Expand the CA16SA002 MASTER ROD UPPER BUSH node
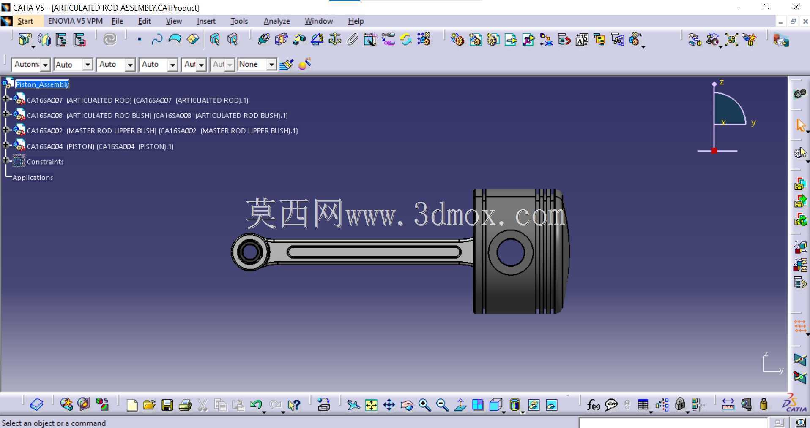 tap(5, 129)
